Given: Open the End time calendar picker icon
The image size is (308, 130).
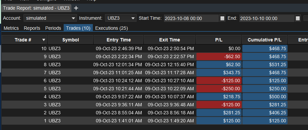Looking at the screenshot, I should click(x=298, y=18).
